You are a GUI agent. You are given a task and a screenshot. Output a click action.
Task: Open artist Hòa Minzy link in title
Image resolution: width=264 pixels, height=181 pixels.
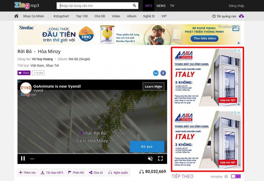(49, 51)
